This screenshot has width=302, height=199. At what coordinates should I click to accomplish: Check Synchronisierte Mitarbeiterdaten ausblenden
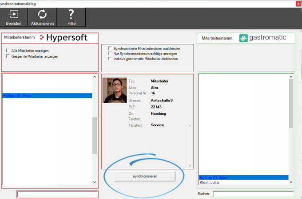[110, 48]
